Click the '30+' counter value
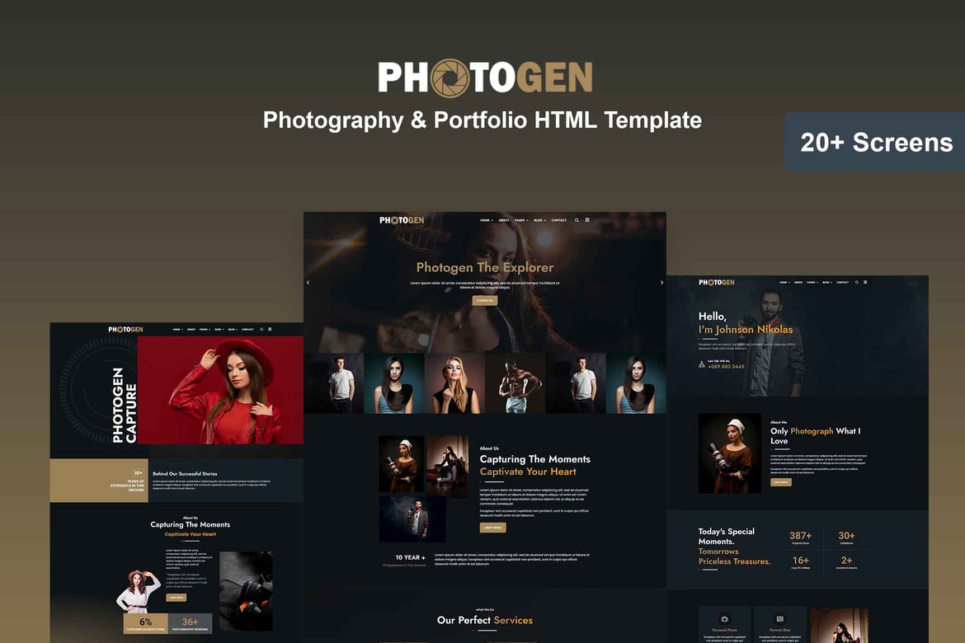The width and height of the screenshot is (965, 643). pyautogui.click(x=847, y=536)
